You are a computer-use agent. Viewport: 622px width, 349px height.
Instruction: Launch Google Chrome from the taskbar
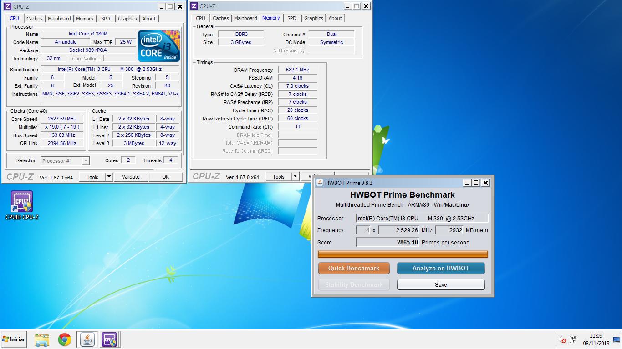65,339
